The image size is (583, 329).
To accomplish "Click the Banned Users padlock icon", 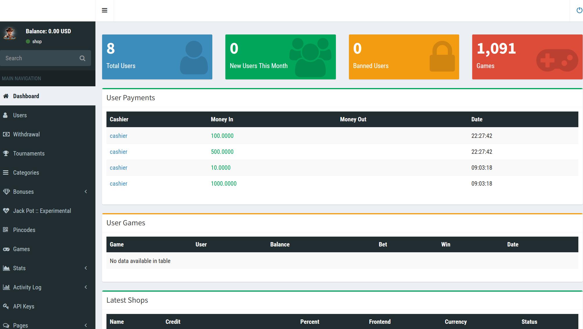I will click(442, 56).
